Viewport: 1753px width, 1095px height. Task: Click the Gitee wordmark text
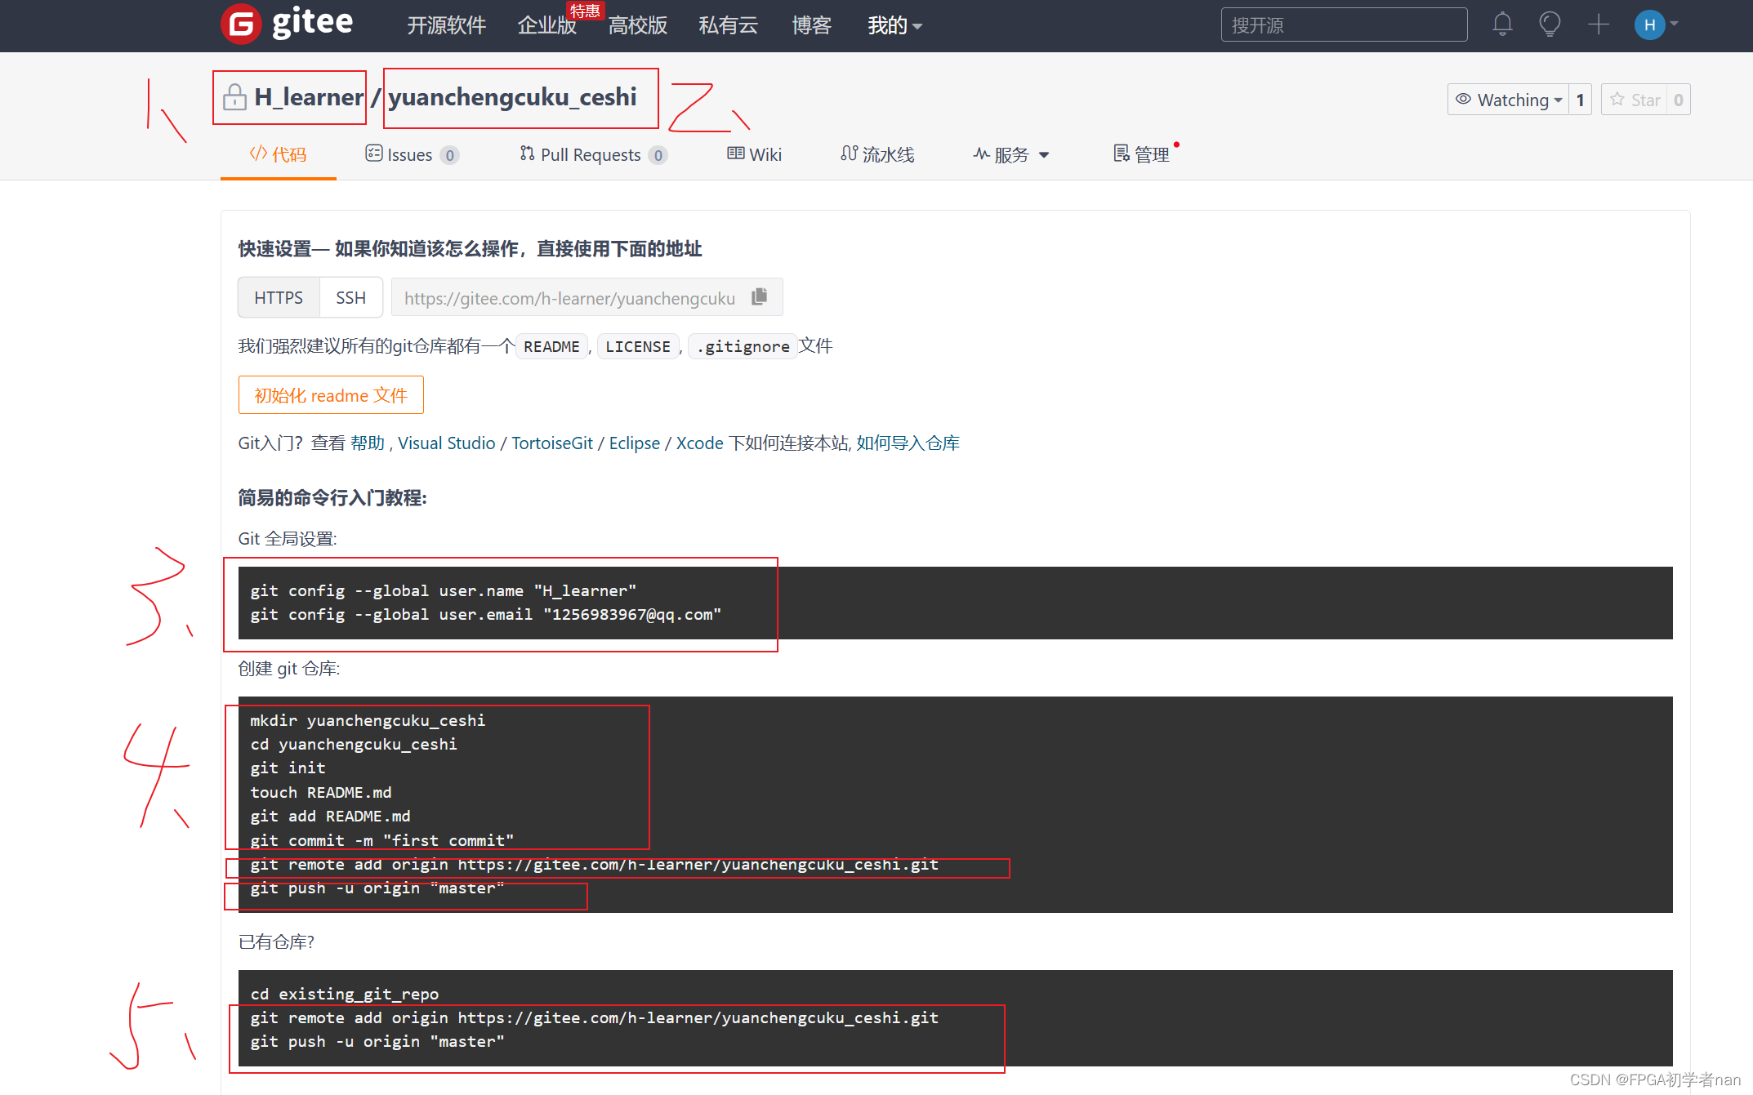pyautogui.click(x=312, y=24)
